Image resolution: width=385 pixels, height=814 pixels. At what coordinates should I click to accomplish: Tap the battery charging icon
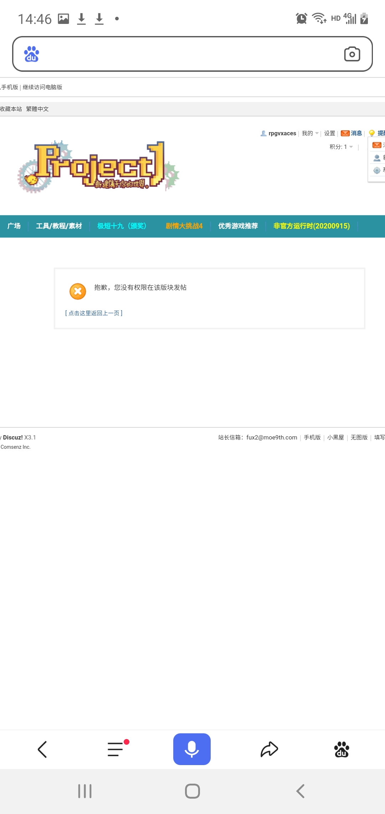point(364,18)
